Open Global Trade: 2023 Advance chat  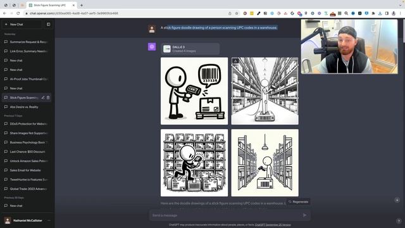pyautogui.click(x=27, y=189)
